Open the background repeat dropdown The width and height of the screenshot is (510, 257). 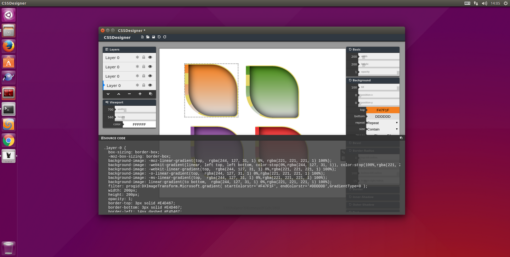(382, 123)
